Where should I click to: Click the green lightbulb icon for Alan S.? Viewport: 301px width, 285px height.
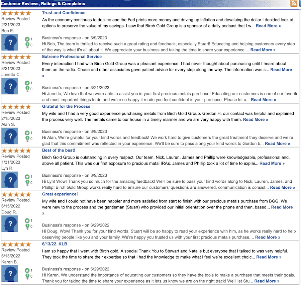[27, 139]
